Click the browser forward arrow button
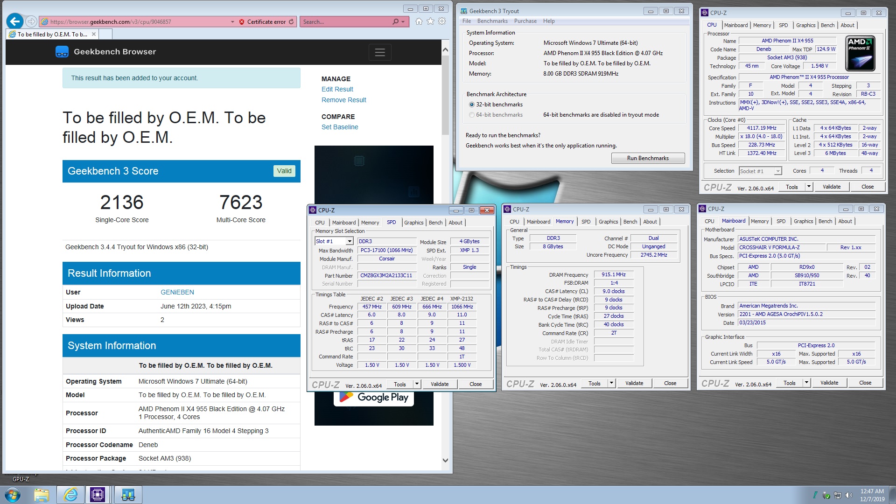The height and width of the screenshot is (504, 896). click(x=31, y=21)
